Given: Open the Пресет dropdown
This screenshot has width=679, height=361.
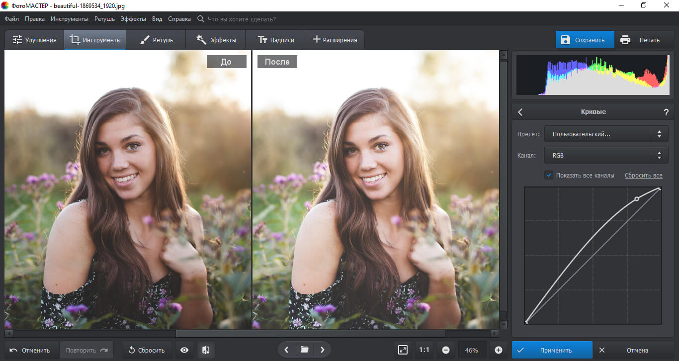Looking at the screenshot, I should tap(606, 134).
